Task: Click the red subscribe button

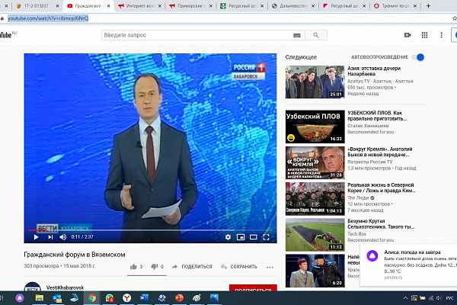Action: click(x=253, y=287)
